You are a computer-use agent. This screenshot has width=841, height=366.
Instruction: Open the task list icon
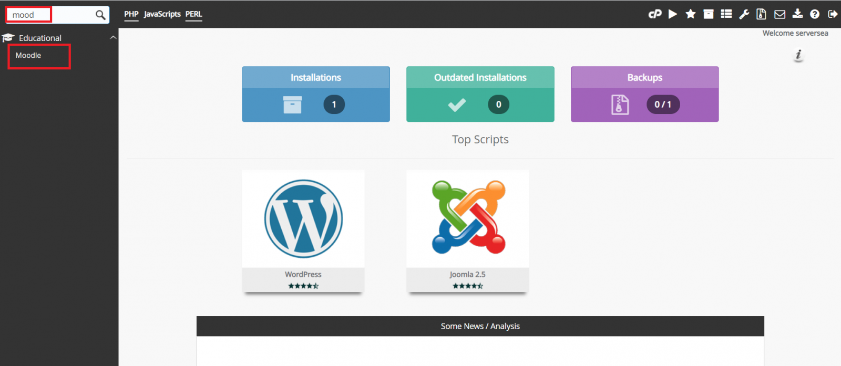click(726, 14)
